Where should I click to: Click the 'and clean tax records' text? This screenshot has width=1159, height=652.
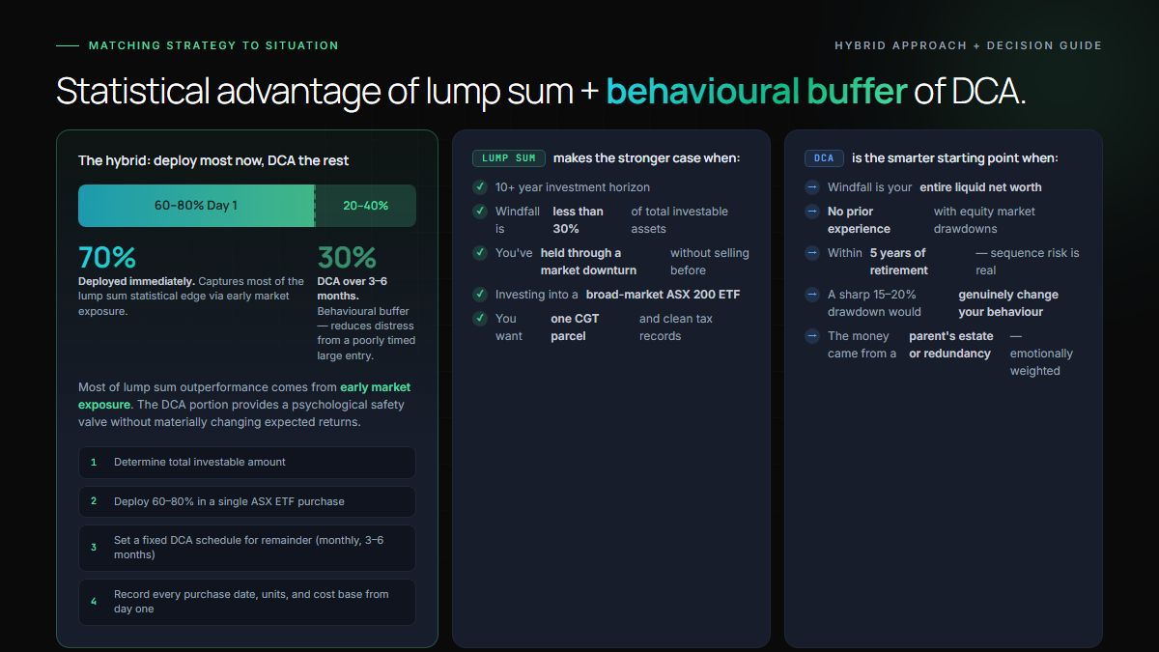676,327
